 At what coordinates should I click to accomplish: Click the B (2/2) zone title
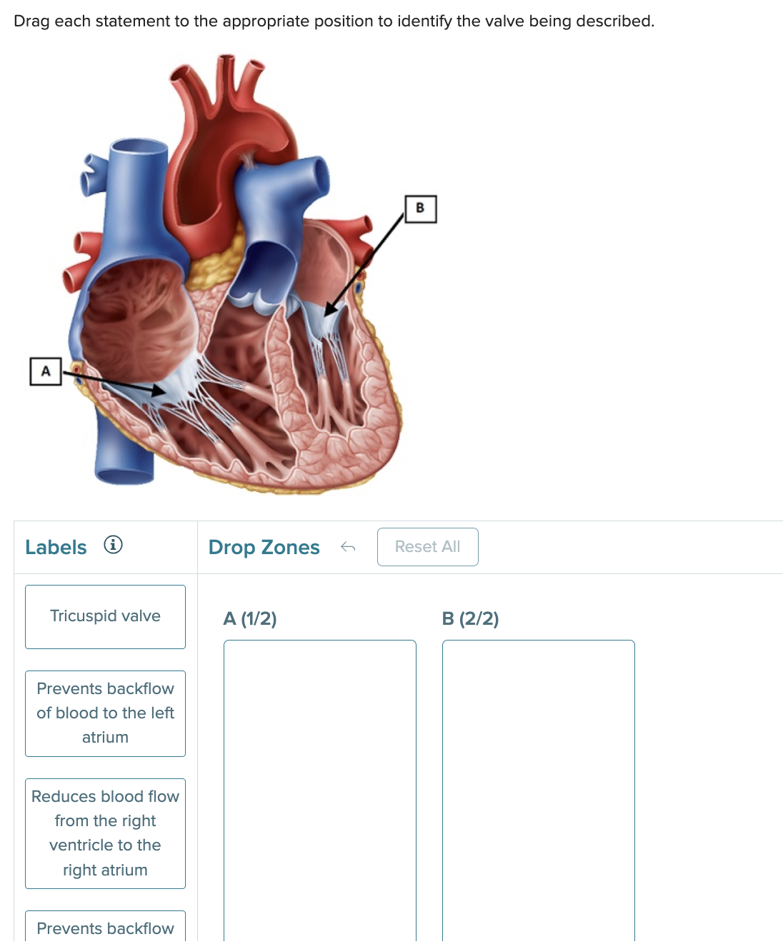tap(470, 618)
